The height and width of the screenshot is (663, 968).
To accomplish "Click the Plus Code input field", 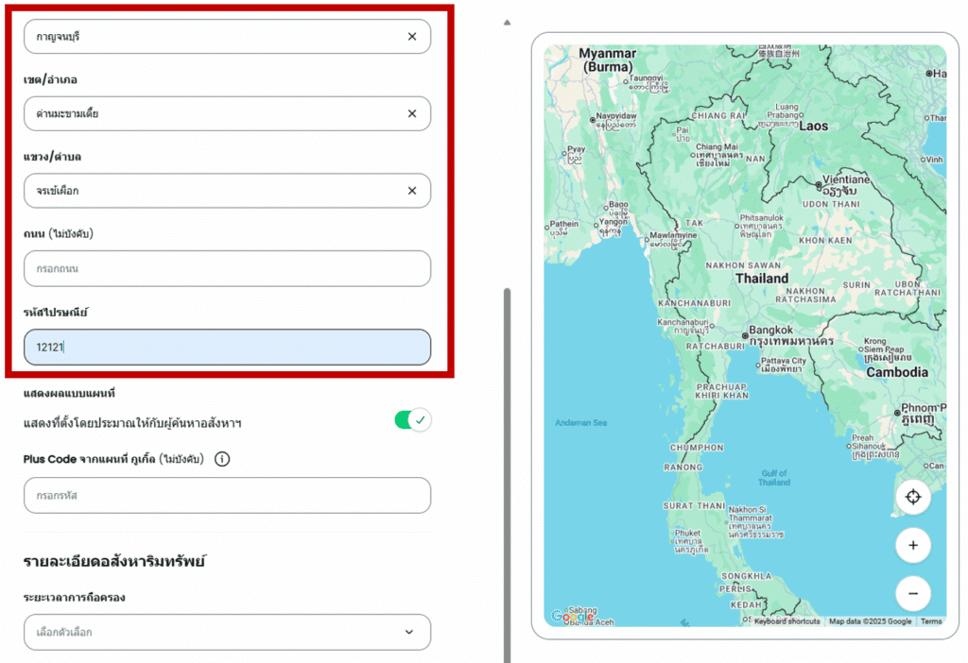I will click(227, 495).
